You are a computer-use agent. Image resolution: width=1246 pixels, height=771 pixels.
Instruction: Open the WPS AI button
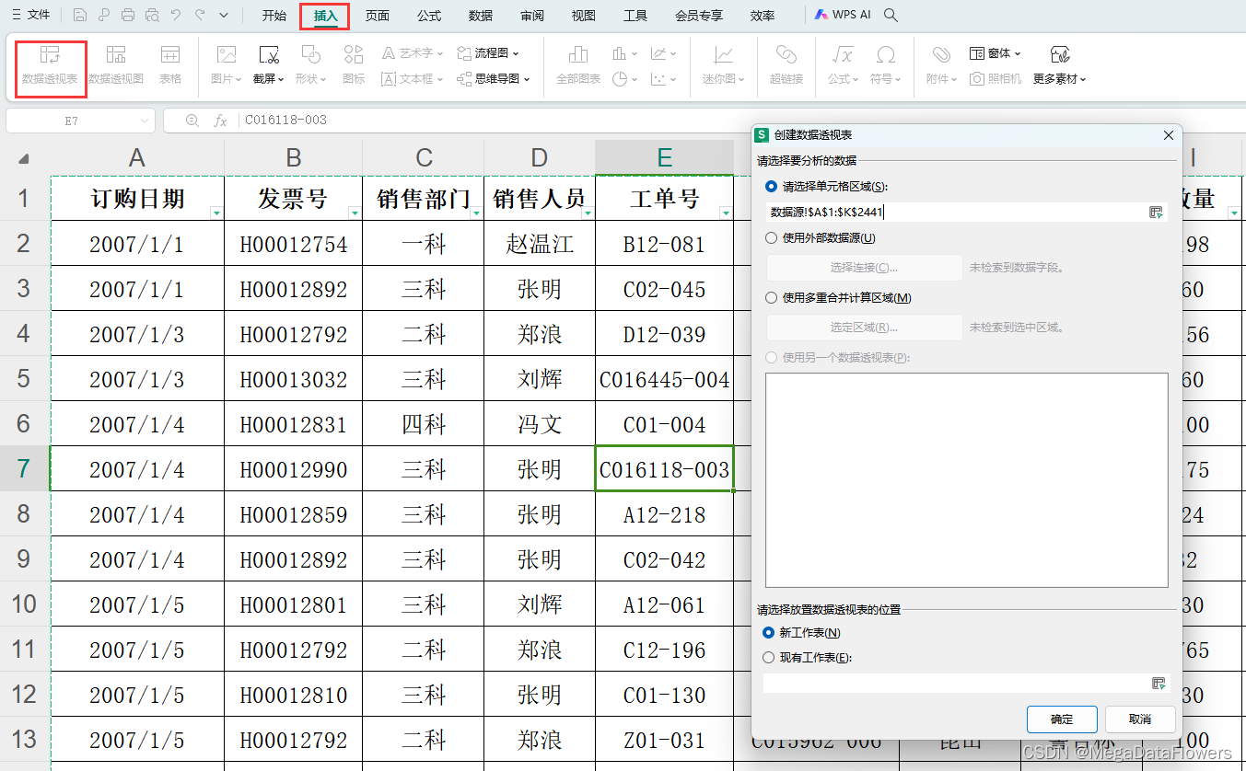(843, 16)
